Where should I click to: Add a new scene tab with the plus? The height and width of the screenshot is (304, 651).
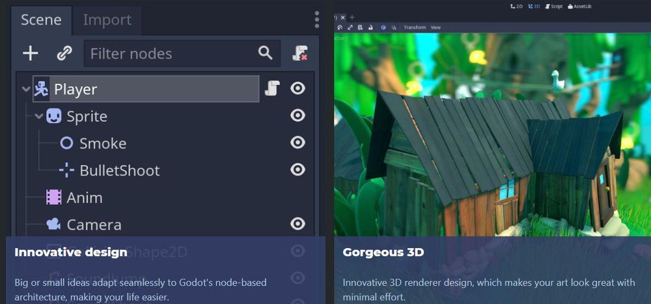click(x=352, y=18)
